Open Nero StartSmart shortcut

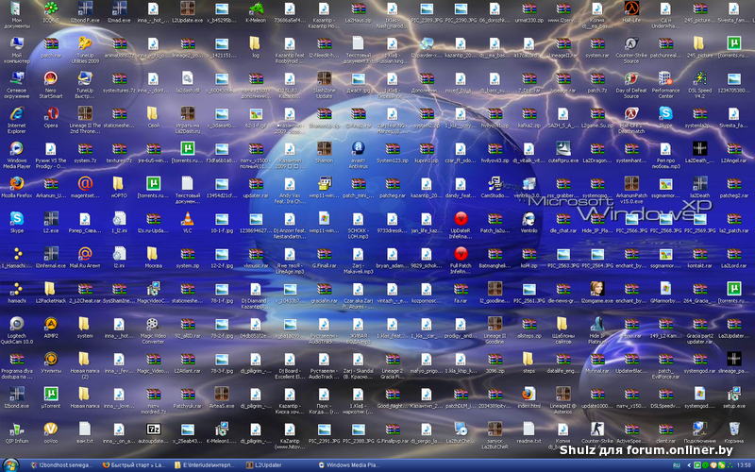pyautogui.click(x=51, y=78)
